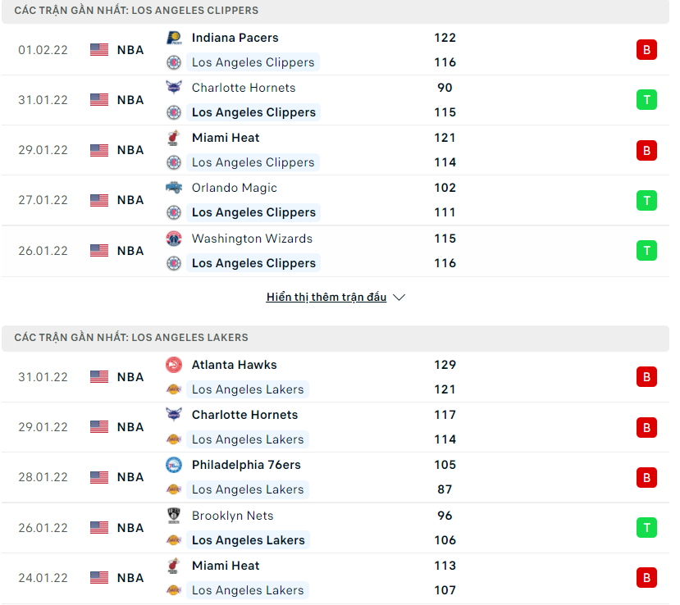Viewport: 680px width, 605px height.
Task: Click the Washington Wizards team logo
Action: (174, 239)
